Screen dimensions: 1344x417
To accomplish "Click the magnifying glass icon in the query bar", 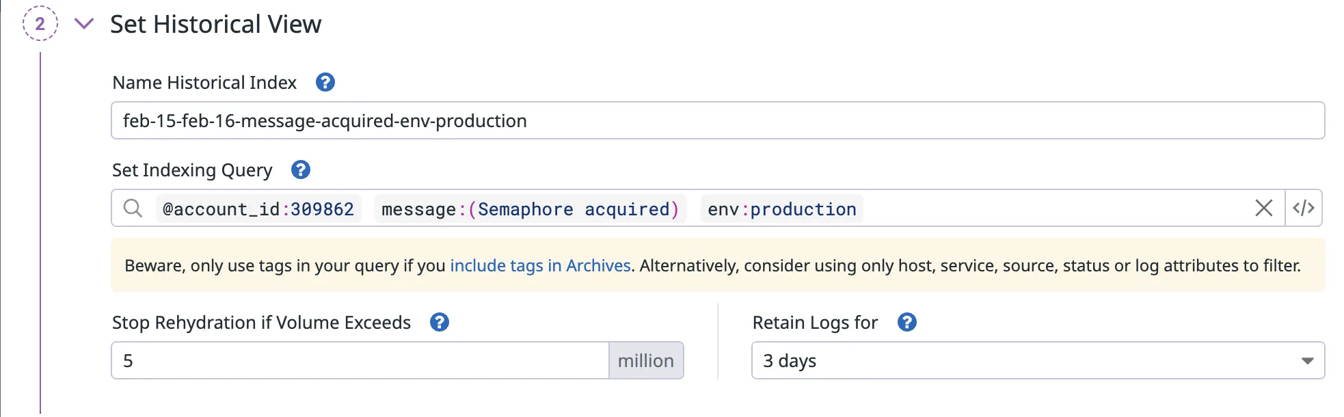I will click(133, 209).
